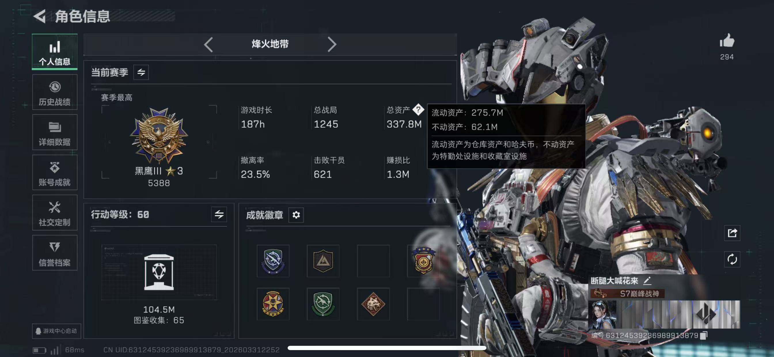Open the 详细数据 tab
Image resolution: width=774 pixels, height=357 pixels.
point(55,132)
